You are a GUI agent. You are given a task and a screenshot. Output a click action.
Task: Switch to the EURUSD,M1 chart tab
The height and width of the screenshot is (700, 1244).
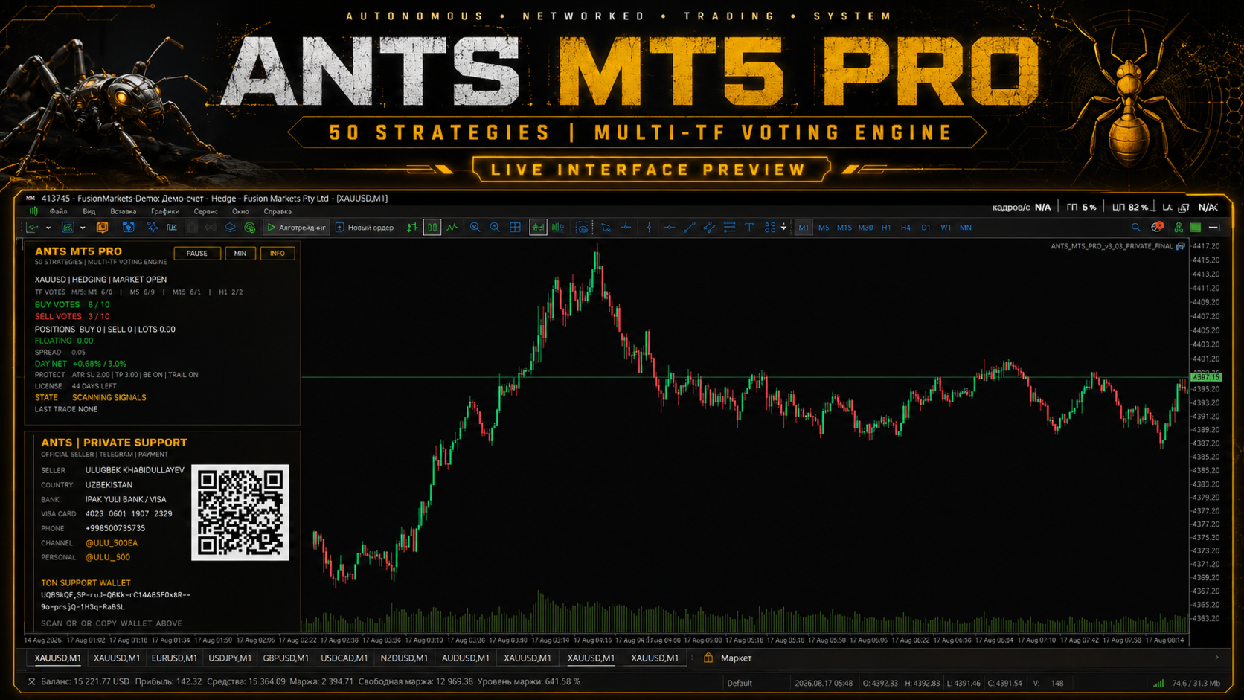tap(174, 658)
